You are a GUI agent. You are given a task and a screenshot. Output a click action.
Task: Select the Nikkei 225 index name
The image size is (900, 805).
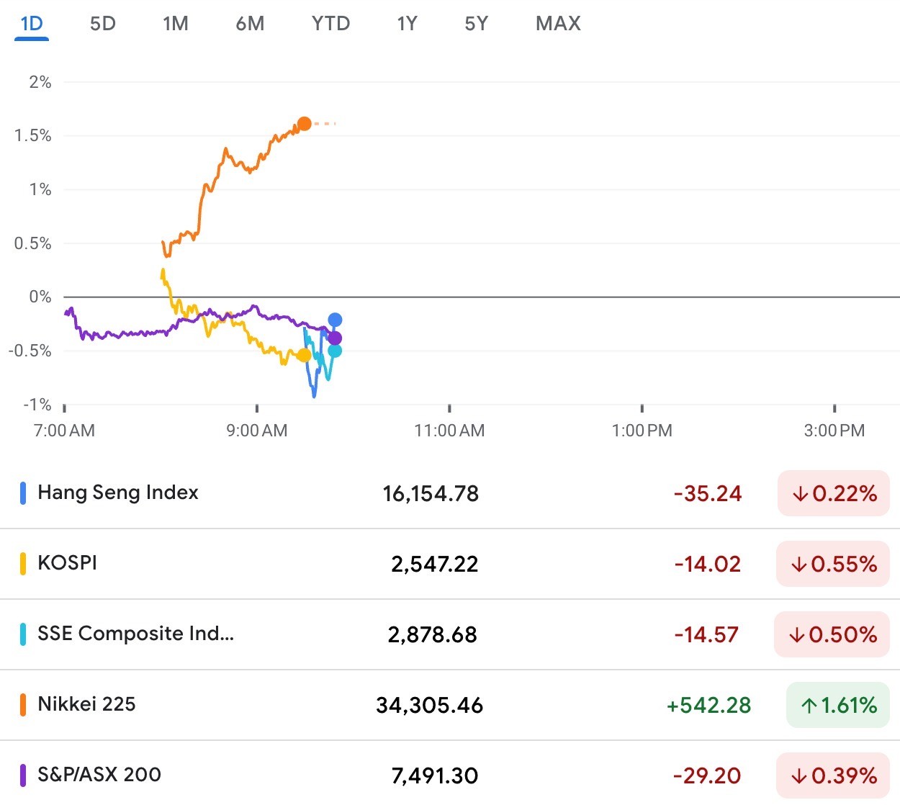86,704
